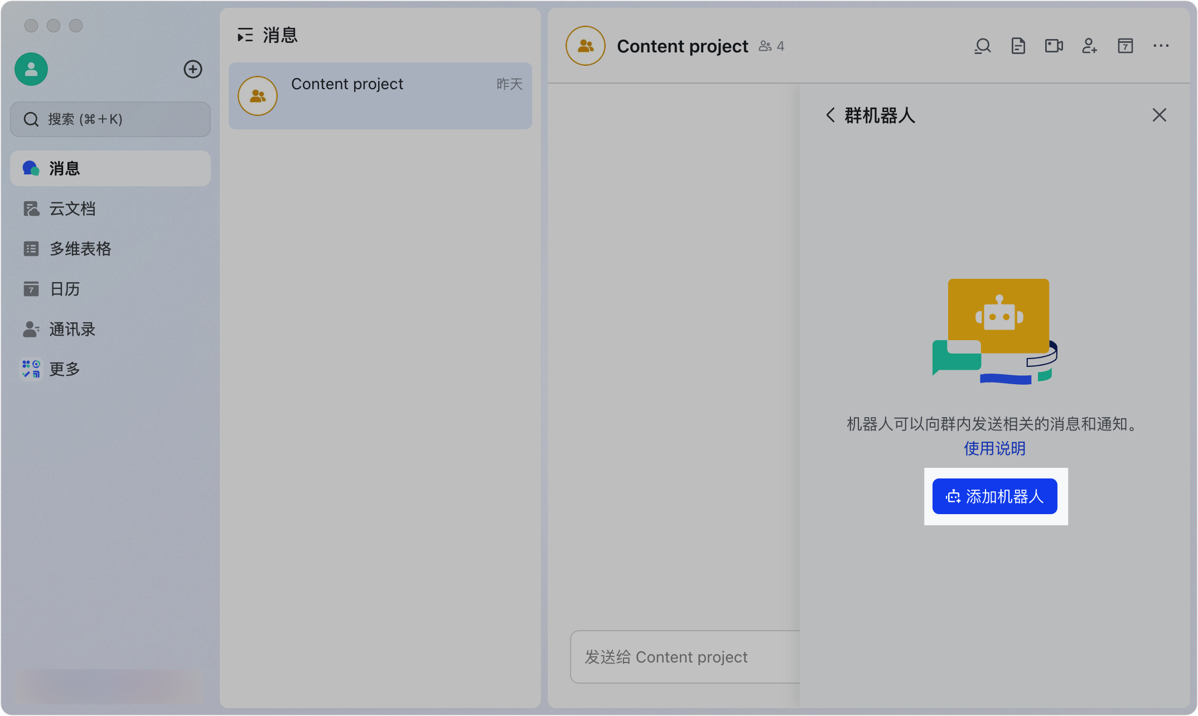Click the plus create icon near avatar
This screenshot has height=716, width=1198.
point(193,69)
